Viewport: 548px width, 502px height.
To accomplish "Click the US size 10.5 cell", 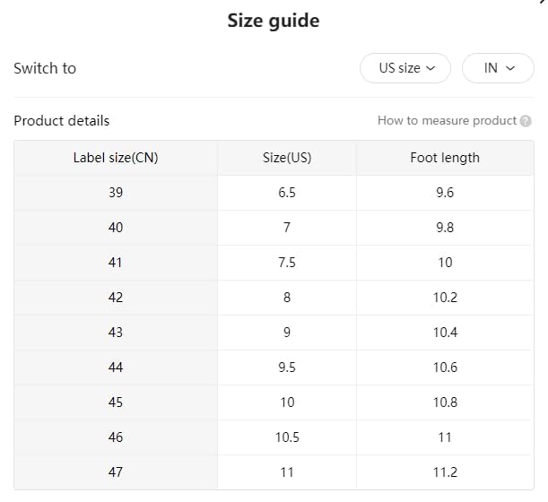I will tap(287, 437).
